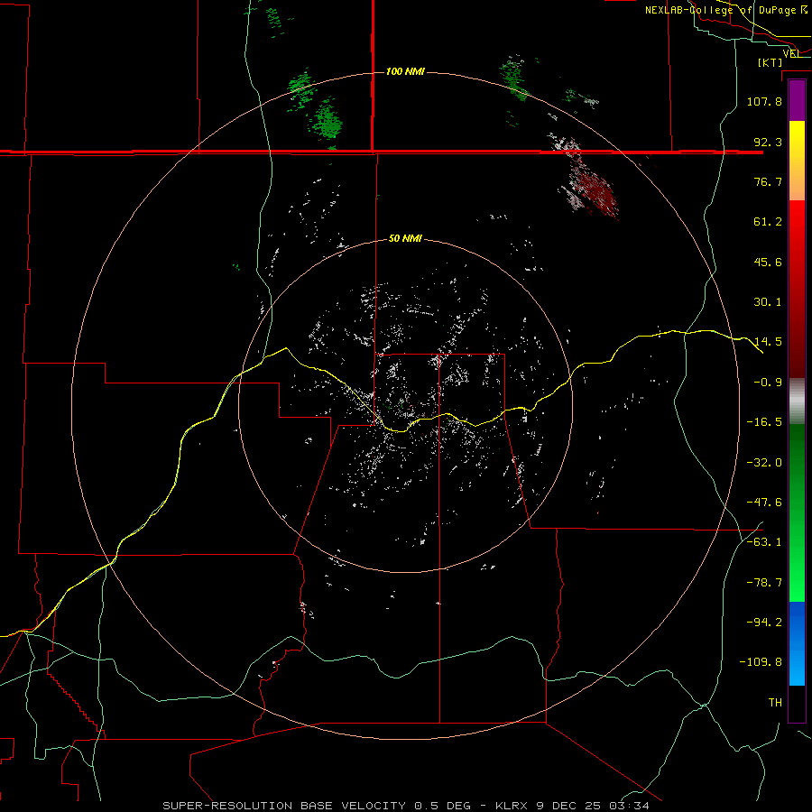Image resolution: width=812 pixels, height=812 pixels.
Task: Pick the gray near-zero band of the color scale
Action: click(x=797, y=401)
